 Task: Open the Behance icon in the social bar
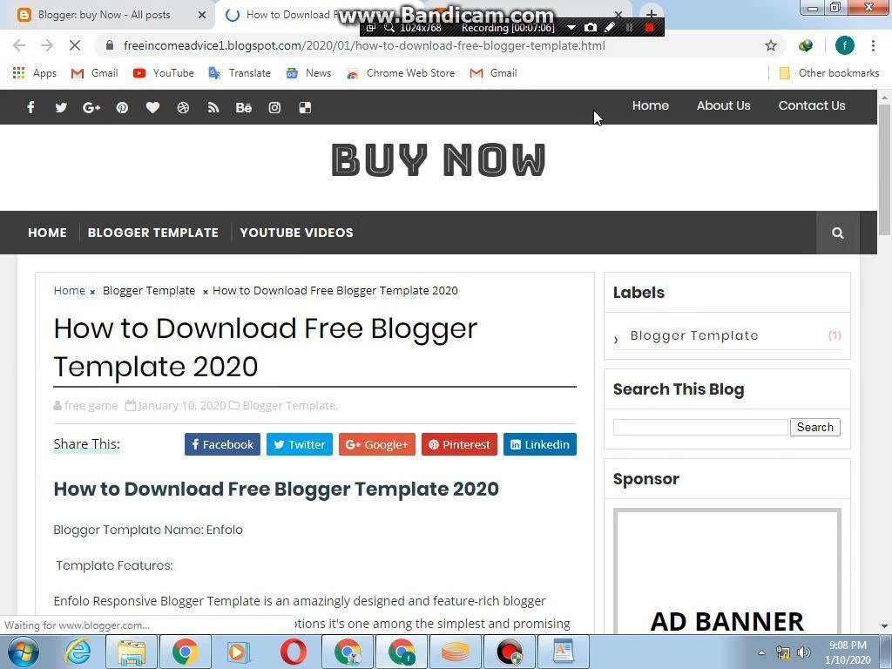(x=244, y=107)
